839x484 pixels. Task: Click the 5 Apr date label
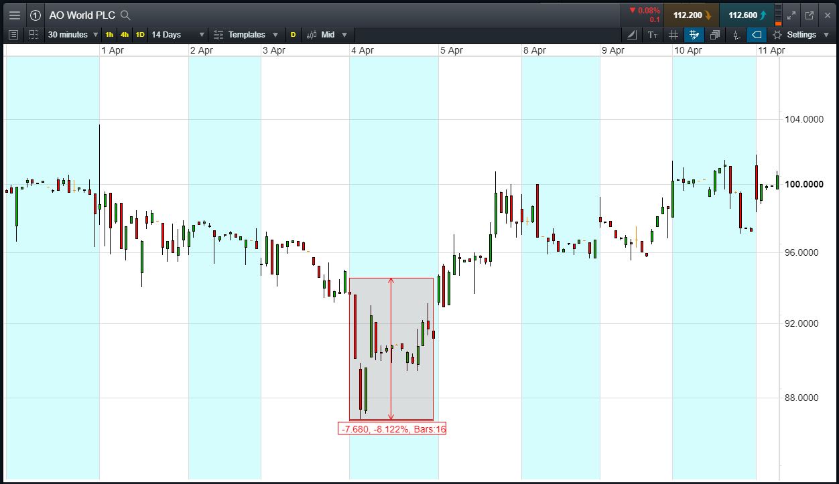[x=451, y=50]
